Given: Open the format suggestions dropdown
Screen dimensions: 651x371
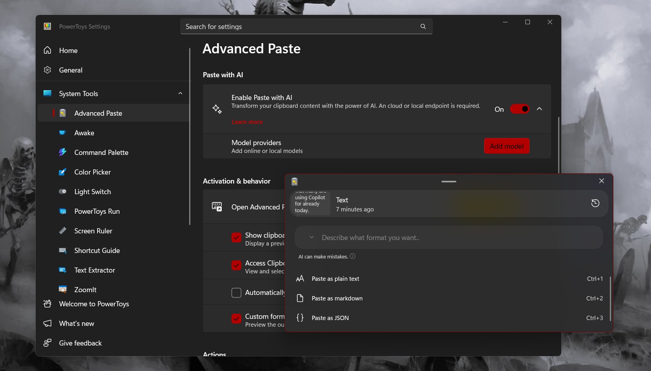Looking at the screenshot, I should click(311, 238).
